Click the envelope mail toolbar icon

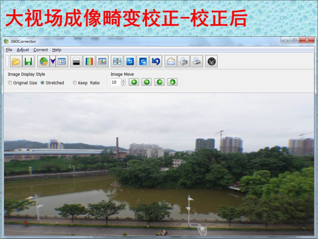(170, 61)
